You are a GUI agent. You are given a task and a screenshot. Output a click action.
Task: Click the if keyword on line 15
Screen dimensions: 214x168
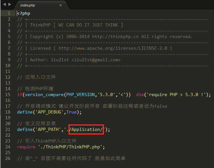(20, 94)
